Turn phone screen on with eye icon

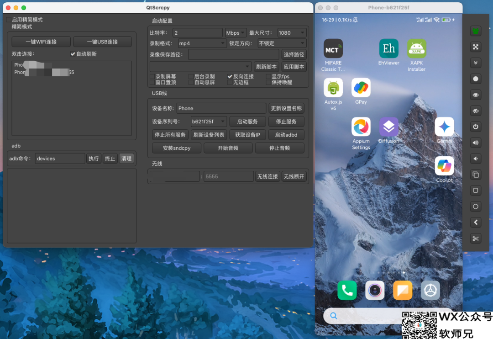475,95
